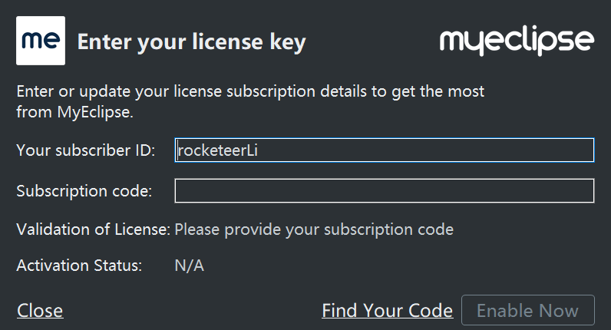This screenshot has height=330, width=611.
Task: Click the "Enter or update your license" description line
Action: tap(250, 91)
